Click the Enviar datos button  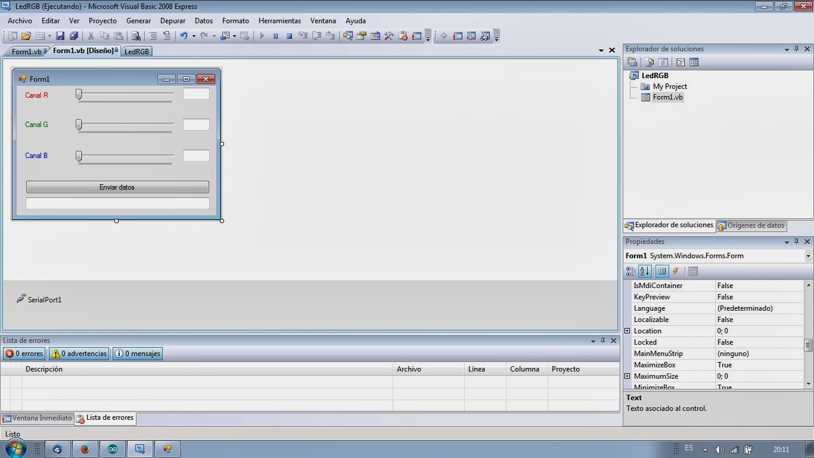pyautogui.click(x=117, y=187)
